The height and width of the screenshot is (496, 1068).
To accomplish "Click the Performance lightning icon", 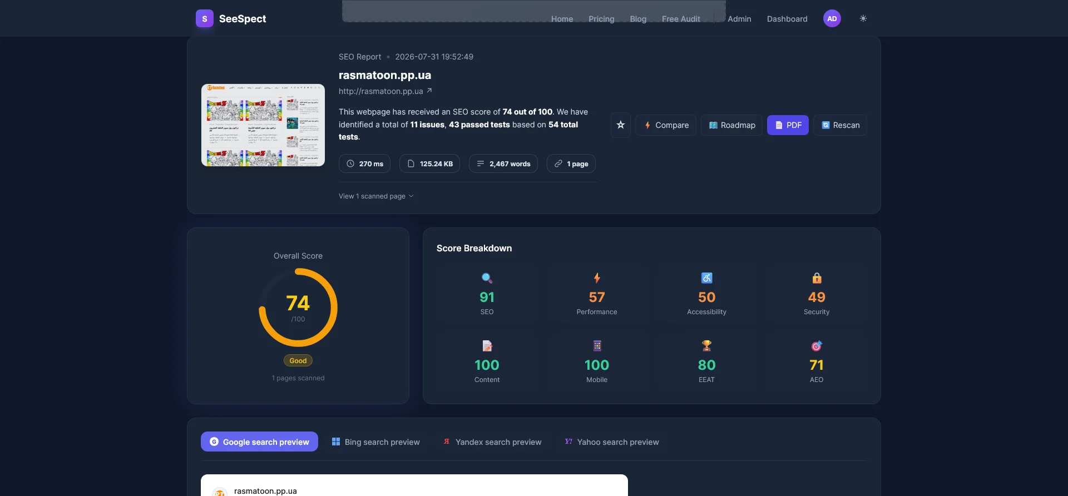I will tap(597, 278).
